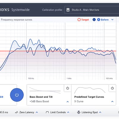Toggle Predefined Target Curves power button
Viewport: 119px width, 119px height.
(x=112, y=88)
